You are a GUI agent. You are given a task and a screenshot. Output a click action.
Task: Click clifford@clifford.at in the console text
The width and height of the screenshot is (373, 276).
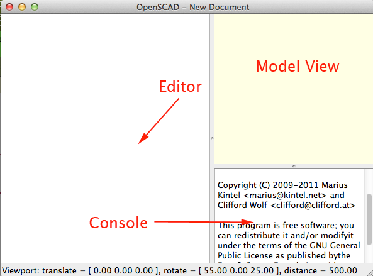313,205
